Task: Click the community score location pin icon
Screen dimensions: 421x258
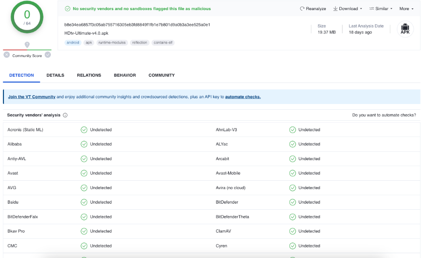Action: 27,45
